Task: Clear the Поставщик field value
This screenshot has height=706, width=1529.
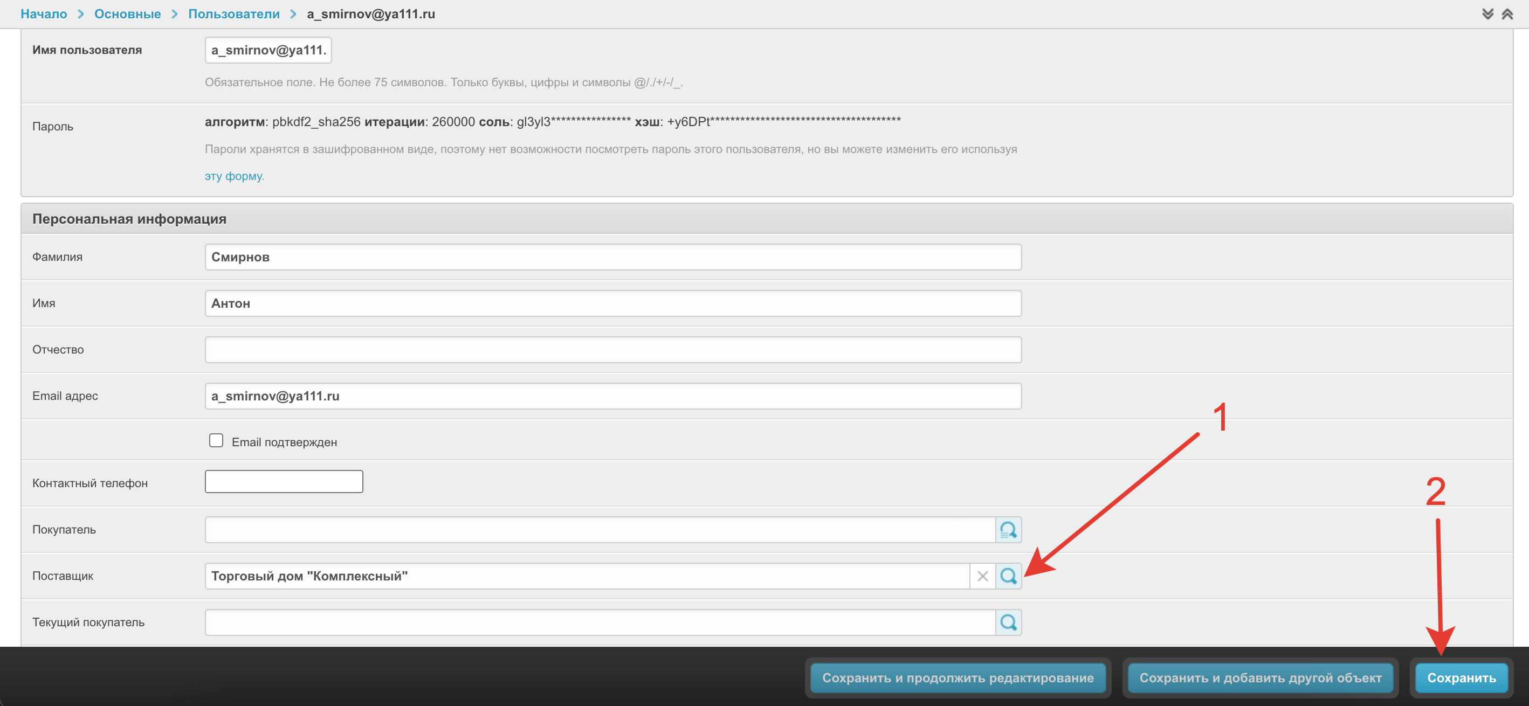Action: click(x=982, y=576)
